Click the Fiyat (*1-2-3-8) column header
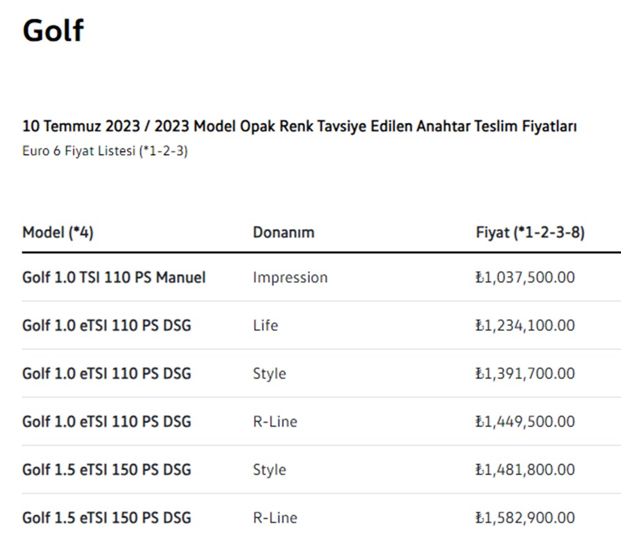Screen dimensions: 621x557 pos(530,232)
